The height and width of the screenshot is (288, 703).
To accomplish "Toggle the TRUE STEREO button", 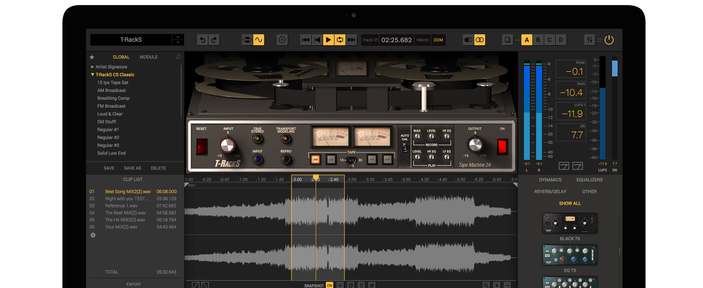I will [258, 139].
